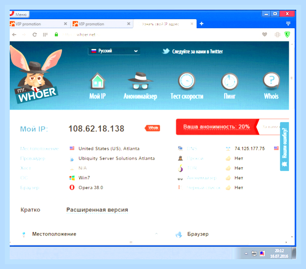Go forward with the forward arrow
Viewport: 306px width, 269px height.
(x=24, y=34)
